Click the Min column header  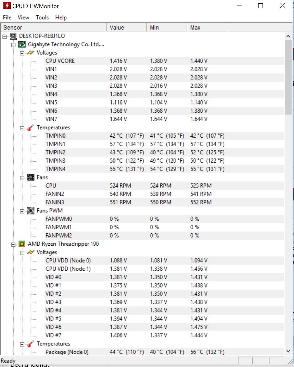coord(167,27)
